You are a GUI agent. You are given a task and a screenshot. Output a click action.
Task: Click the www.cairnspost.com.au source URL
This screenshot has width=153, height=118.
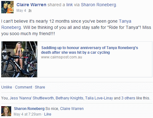click(x=62, y=57)
